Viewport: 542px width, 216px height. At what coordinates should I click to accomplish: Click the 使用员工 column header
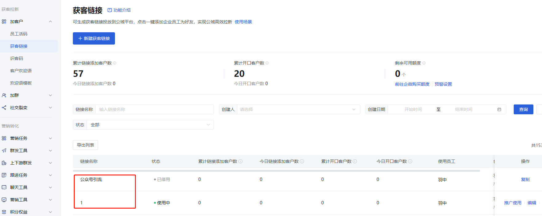point(447,161)
